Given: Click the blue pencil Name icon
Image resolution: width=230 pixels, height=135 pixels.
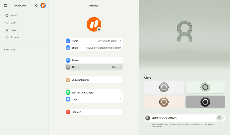Looking at the screenshot, I should click(x=68, y=41).
